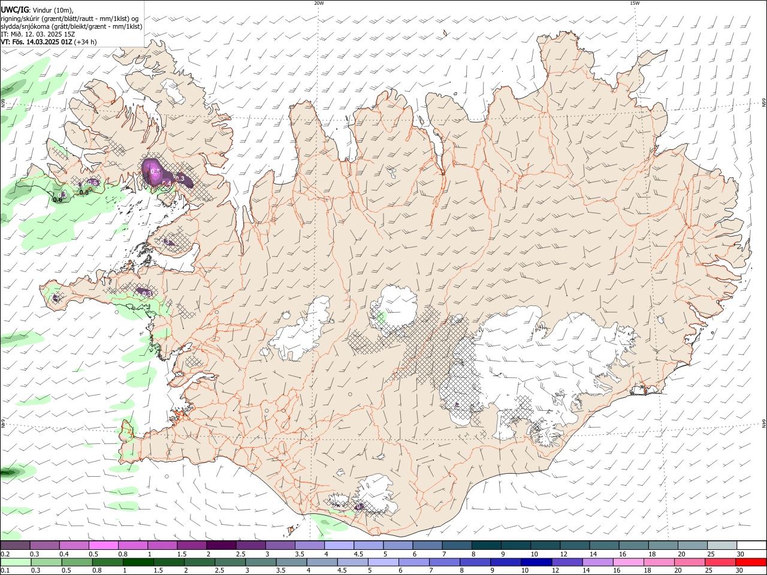This screenshot has width=767, height=575.
Task: Click the 'IT: Mið. 12. 03. 2025 15Z' line
Action: click(x=38, y=34)
